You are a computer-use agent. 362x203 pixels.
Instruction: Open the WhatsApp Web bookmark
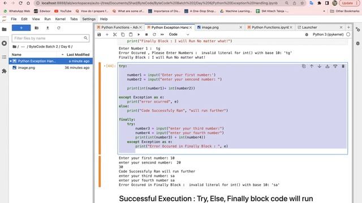[x=17, y=11]
